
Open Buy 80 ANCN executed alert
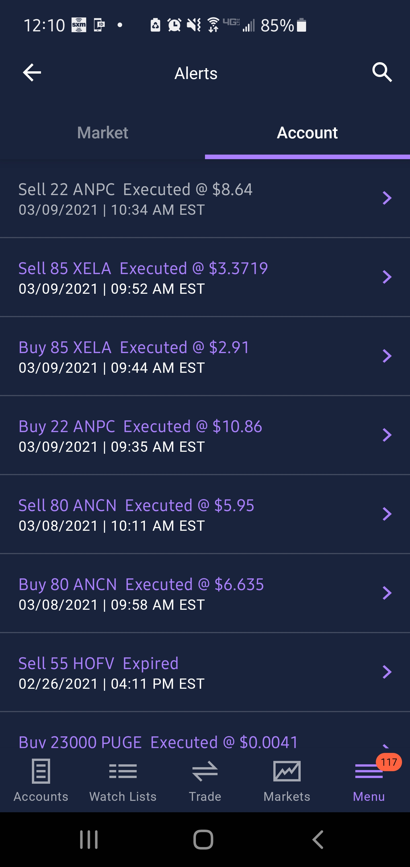[x=141, y=593]
